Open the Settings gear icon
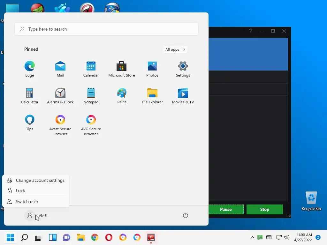The width and height of the screenshot is (327, 245). pyautogui.click(x=183, y=69)
